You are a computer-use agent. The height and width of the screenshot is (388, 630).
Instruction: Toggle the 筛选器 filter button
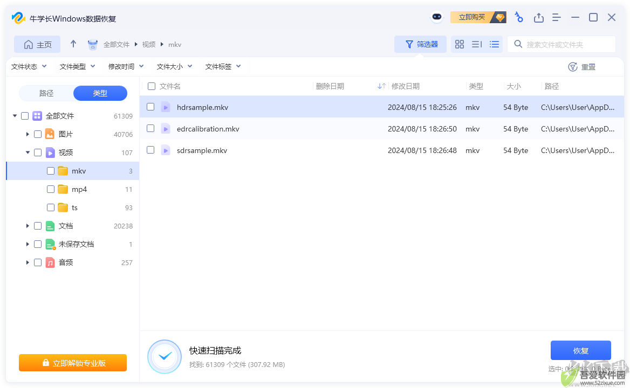(x=420, y=45)
